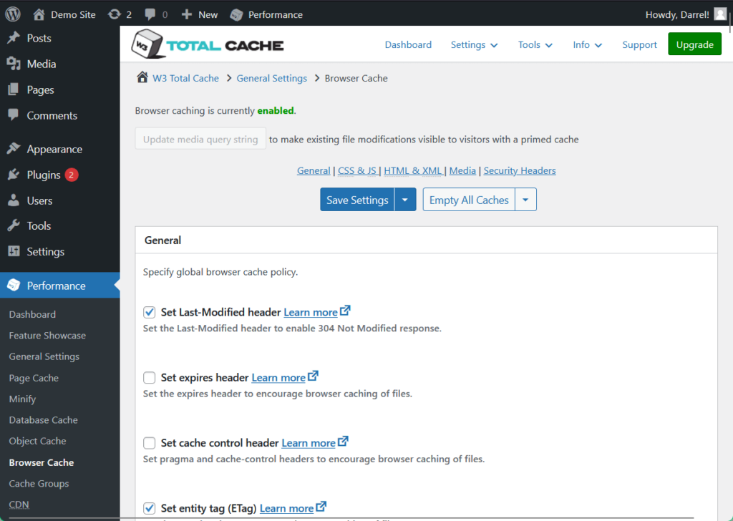The width and height of the screenshot is (733, 521).
Task: Click the Save Settings button
Action: tap(357, 200)
